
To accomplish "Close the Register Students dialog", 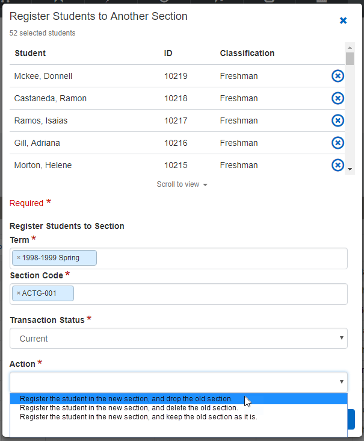I will tap(344, 20).
